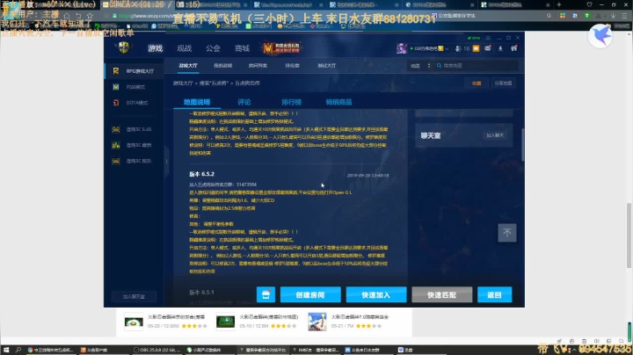Open second map thumbnail in browser page

225,322
